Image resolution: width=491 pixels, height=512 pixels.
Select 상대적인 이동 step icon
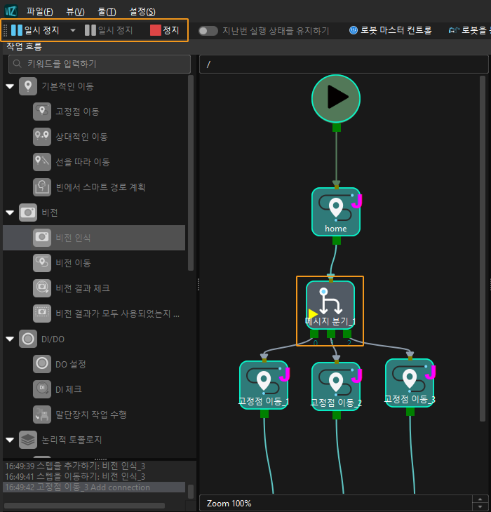(42, 137)
